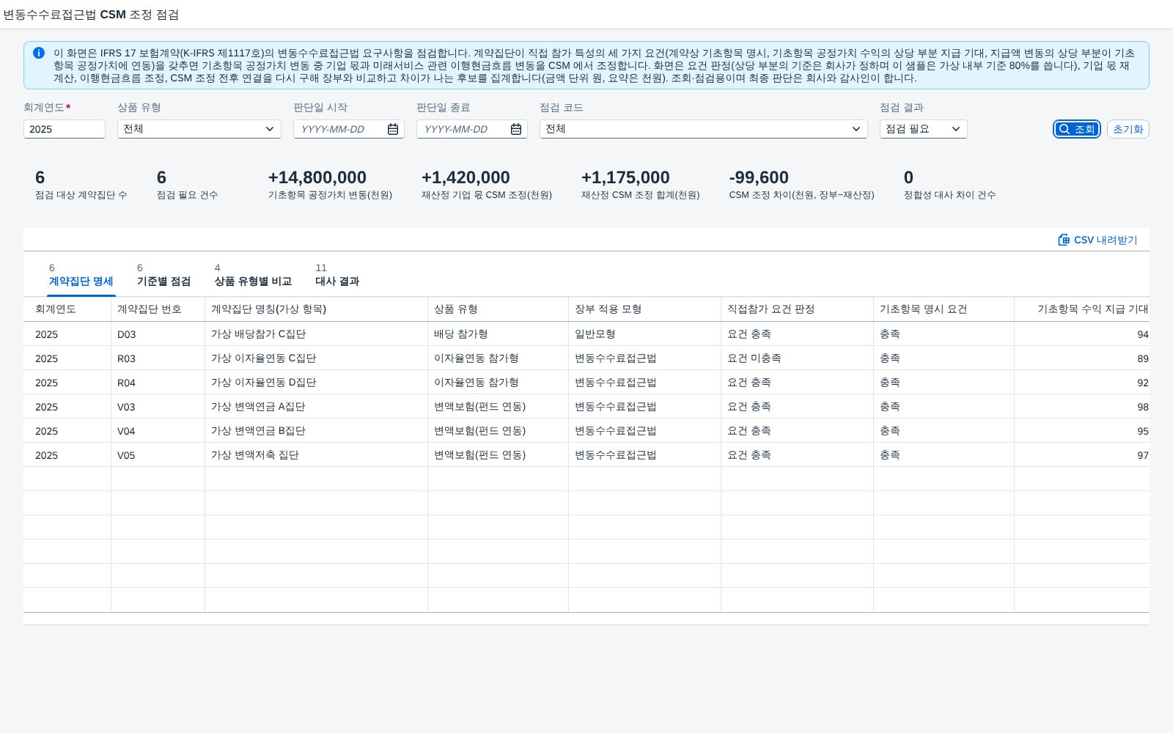
Task: Click the CSV 내려받기 export icon
Action: [x=1064, y=240]
